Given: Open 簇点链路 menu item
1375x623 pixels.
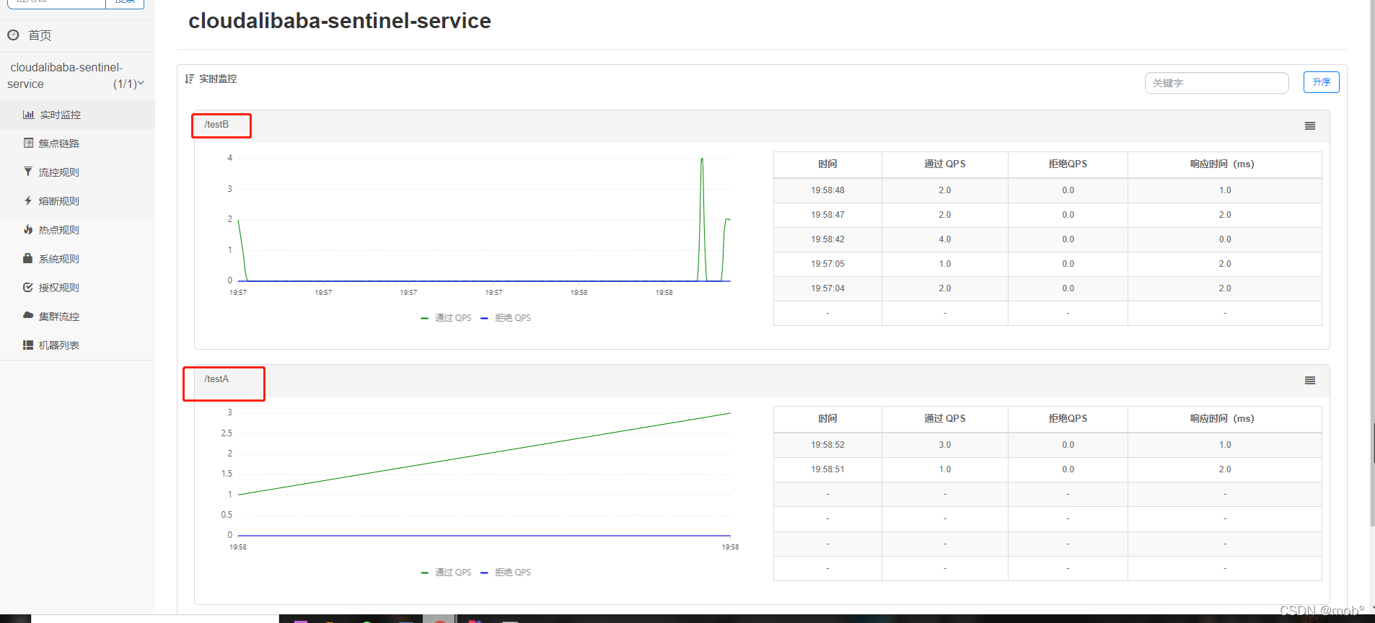Looking at the screenshot, I should [58, 143].
